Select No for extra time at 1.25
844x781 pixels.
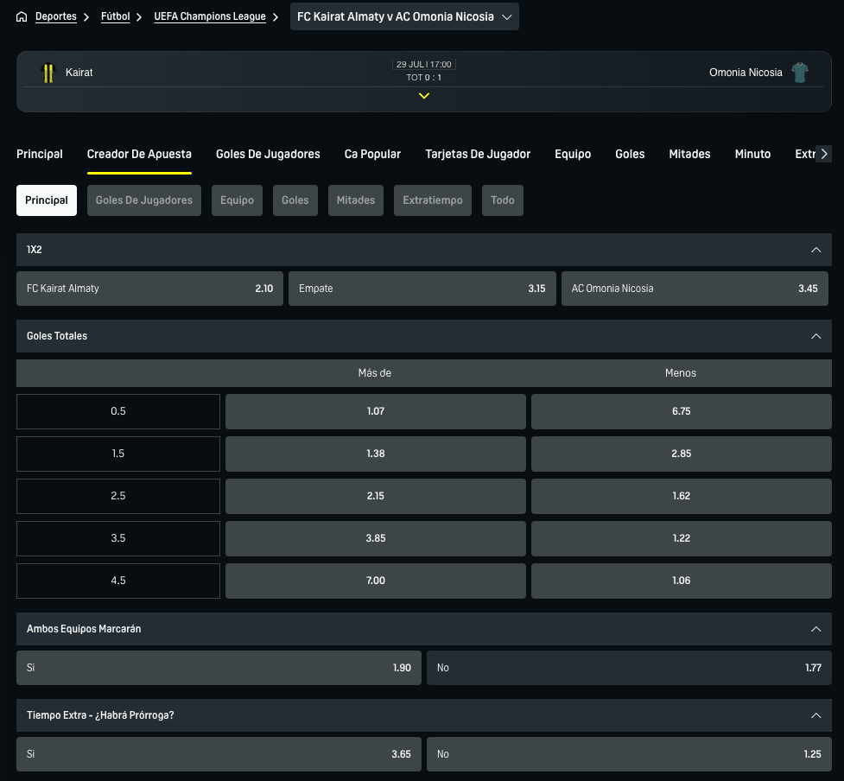(629, 754)
